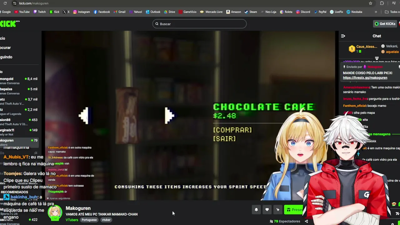Focus the Buscar search field
The width and height of the screenshot is (400, 225).
199,24
